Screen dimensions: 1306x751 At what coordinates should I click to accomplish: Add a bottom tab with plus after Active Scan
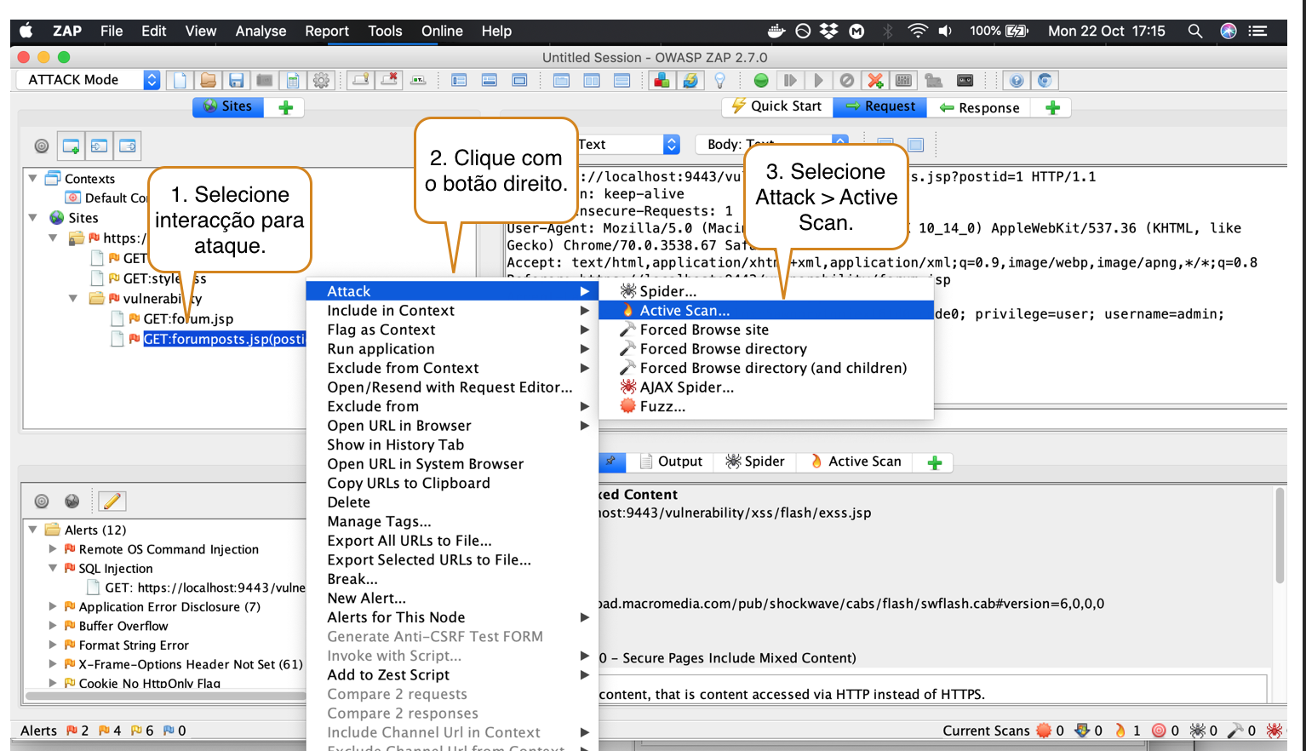(x=935, y=462)
